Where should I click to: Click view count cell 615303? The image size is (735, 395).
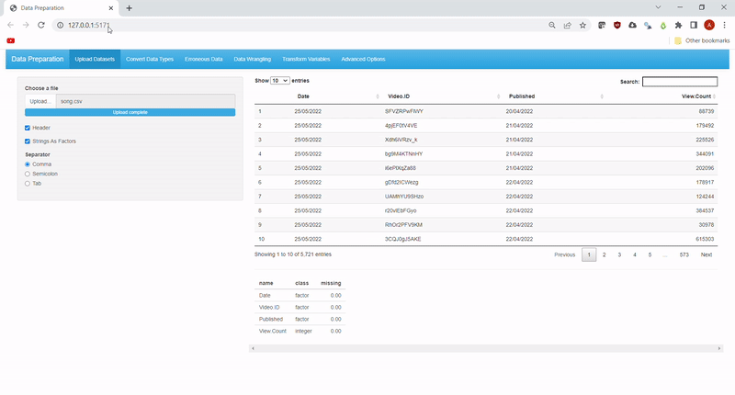(705, 240)
